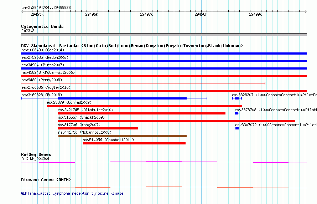Click the magenta ALK|NM_004304 gene line

pos(164,162)
